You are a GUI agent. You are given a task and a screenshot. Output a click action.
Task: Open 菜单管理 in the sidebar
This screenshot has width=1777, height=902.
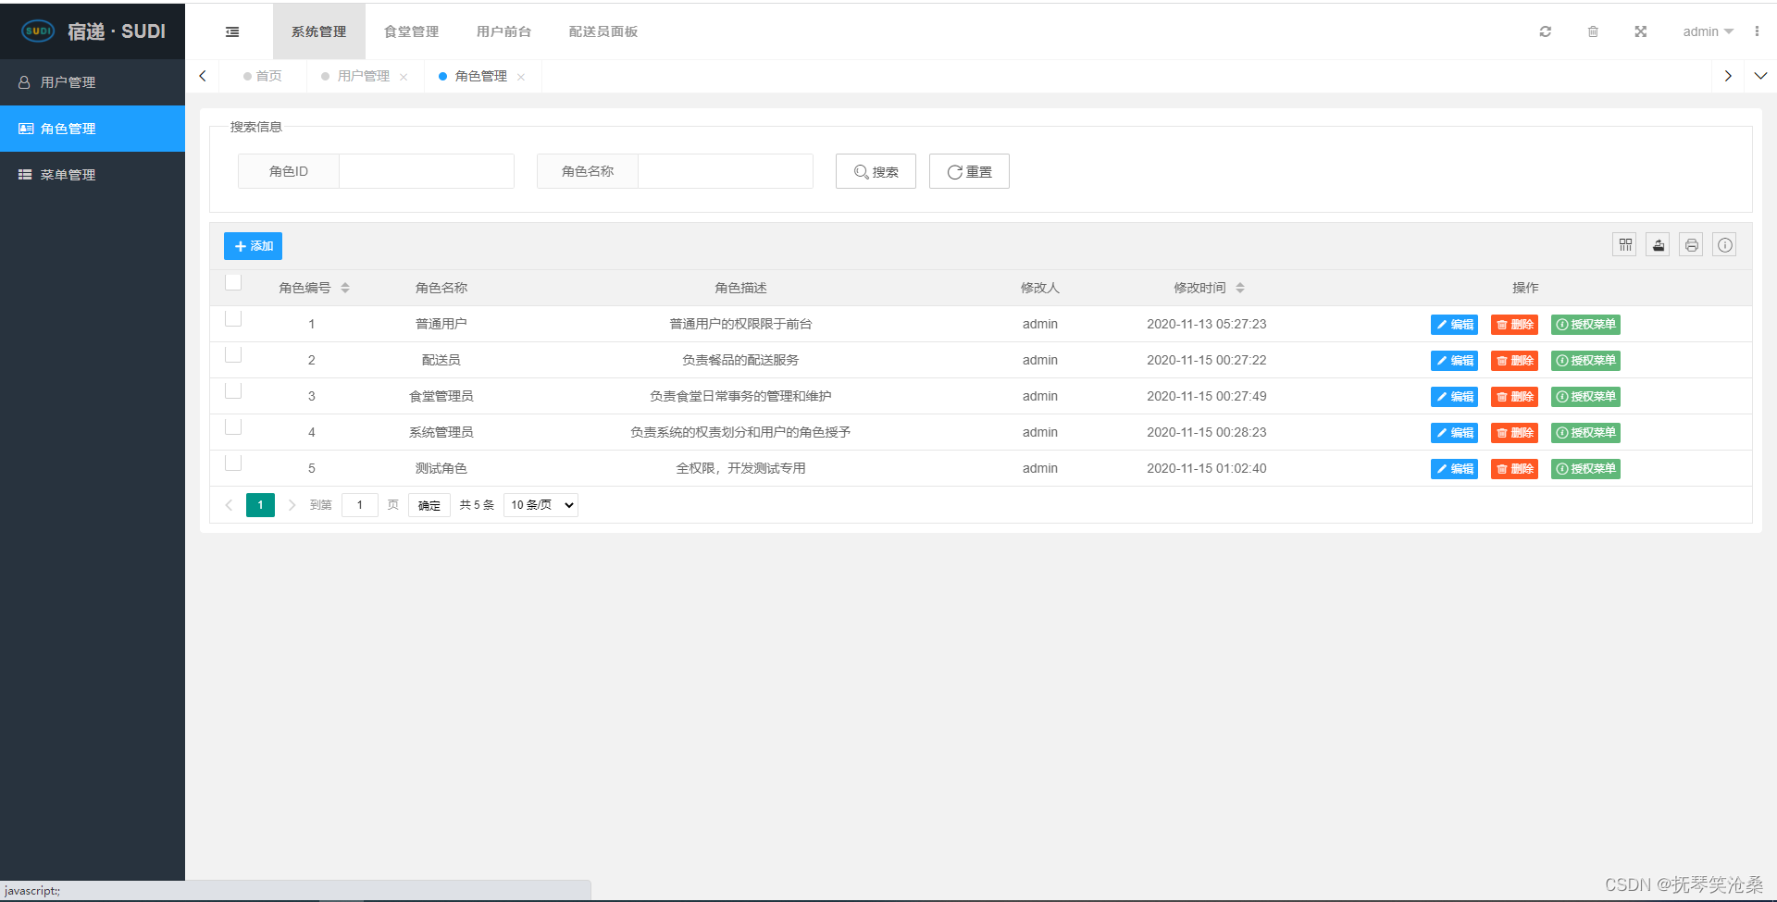[x=93, y=175]
